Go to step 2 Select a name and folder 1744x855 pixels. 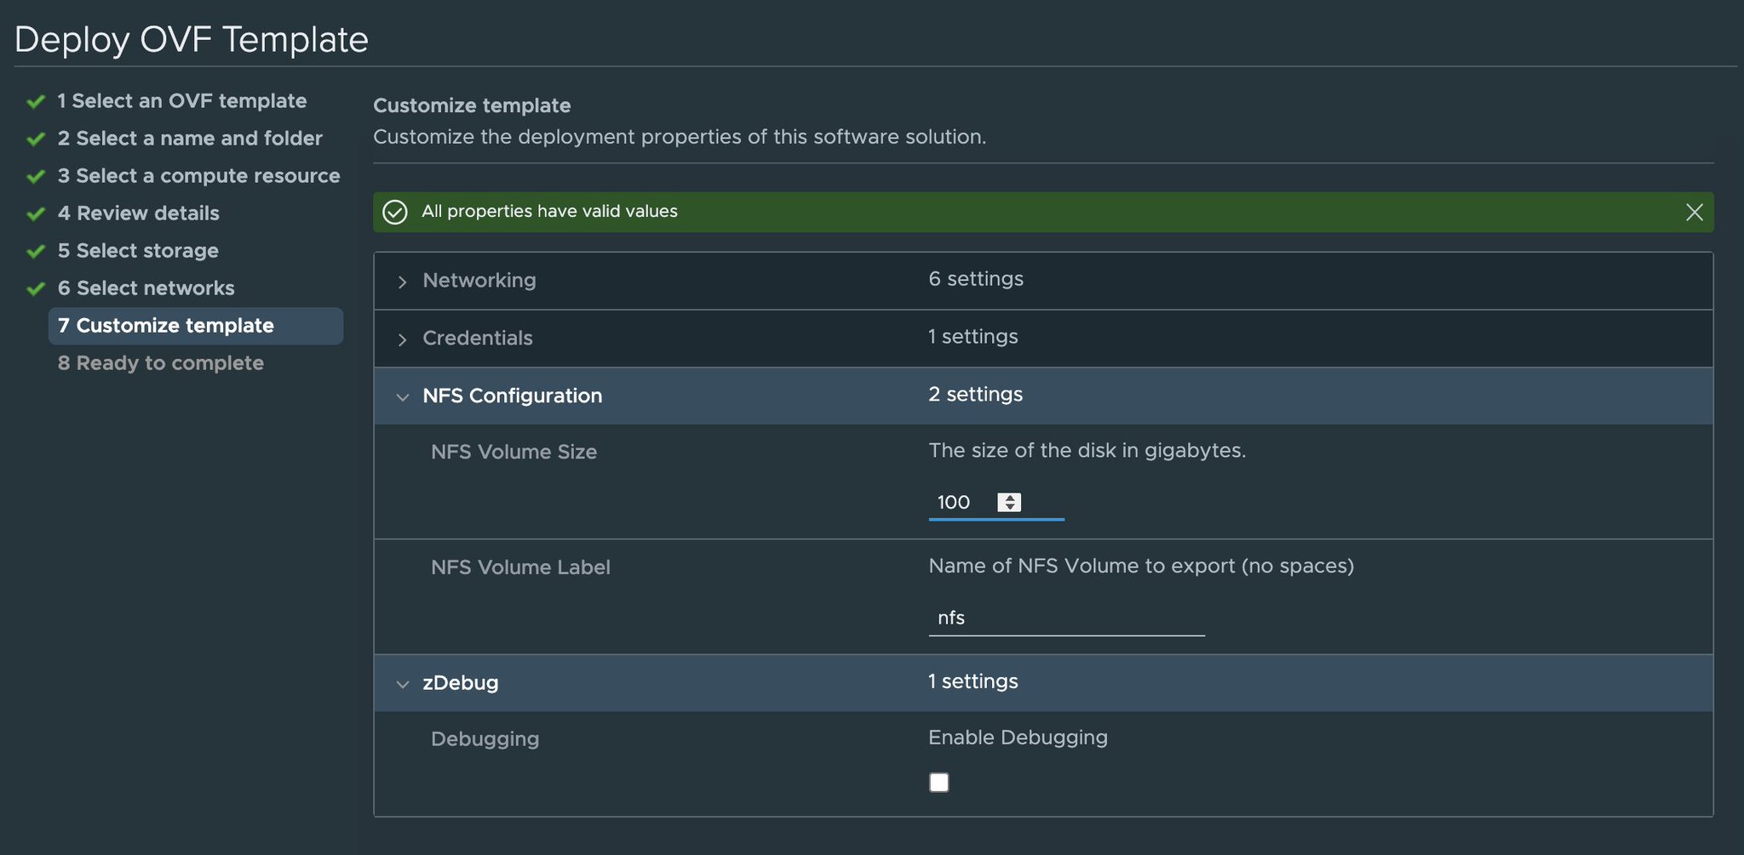tap(190, 139)
